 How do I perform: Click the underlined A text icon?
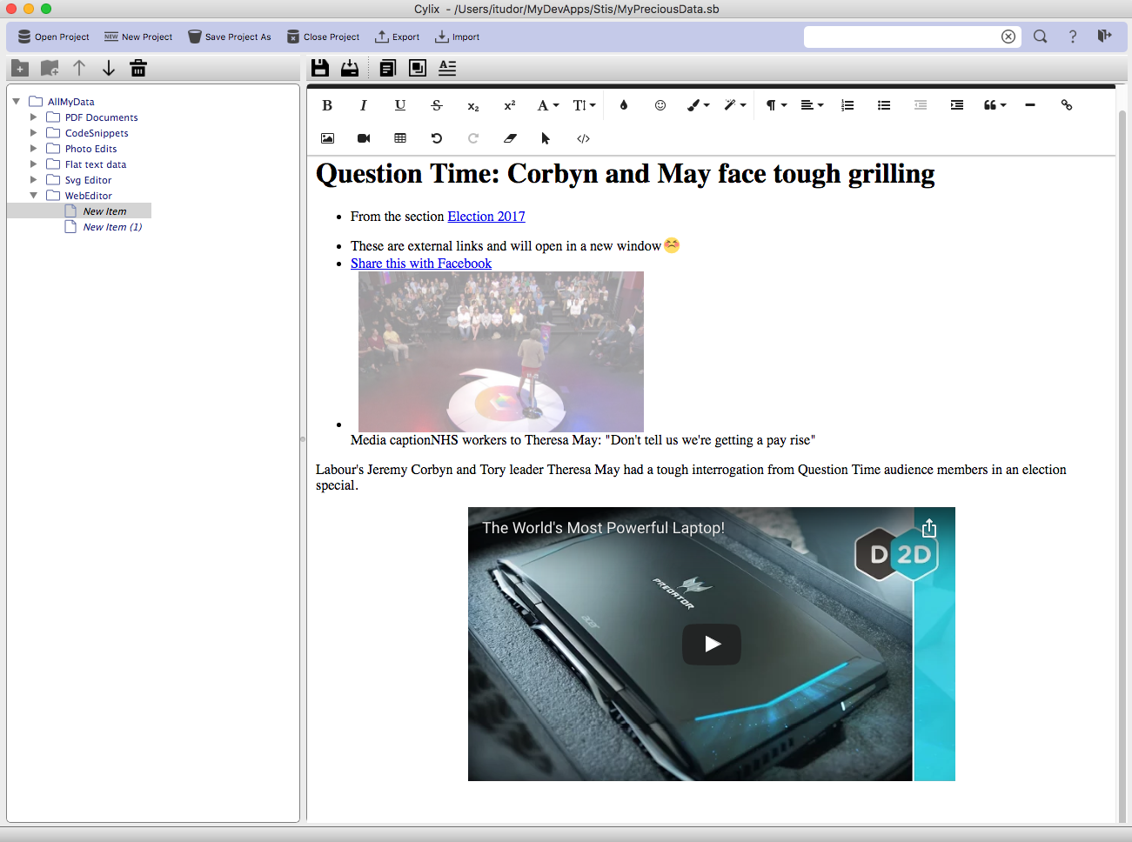pyautogui.click(x=447, y=68)
